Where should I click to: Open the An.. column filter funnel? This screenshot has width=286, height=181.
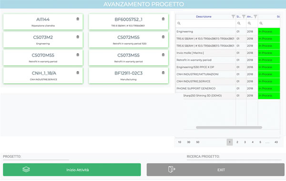point(255,17)
